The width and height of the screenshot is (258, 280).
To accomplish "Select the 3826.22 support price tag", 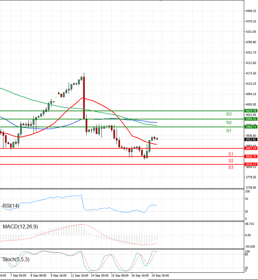I will (251, 164).
